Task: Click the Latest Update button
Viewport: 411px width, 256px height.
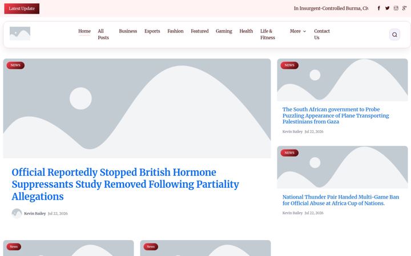Action: [22, 9]
